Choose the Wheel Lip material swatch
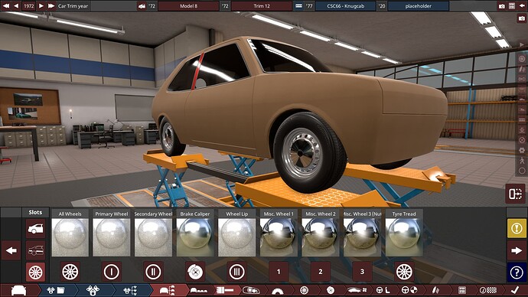This screenshot has width=528, height=297. pos(236,237)
